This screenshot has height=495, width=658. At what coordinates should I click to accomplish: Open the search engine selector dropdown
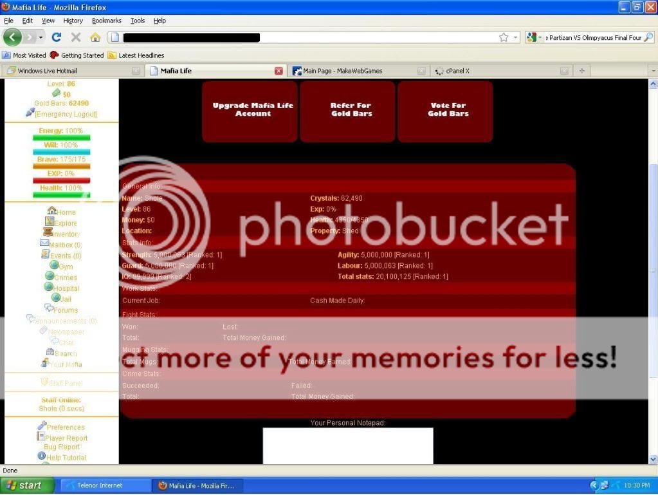tap(535, 37)
